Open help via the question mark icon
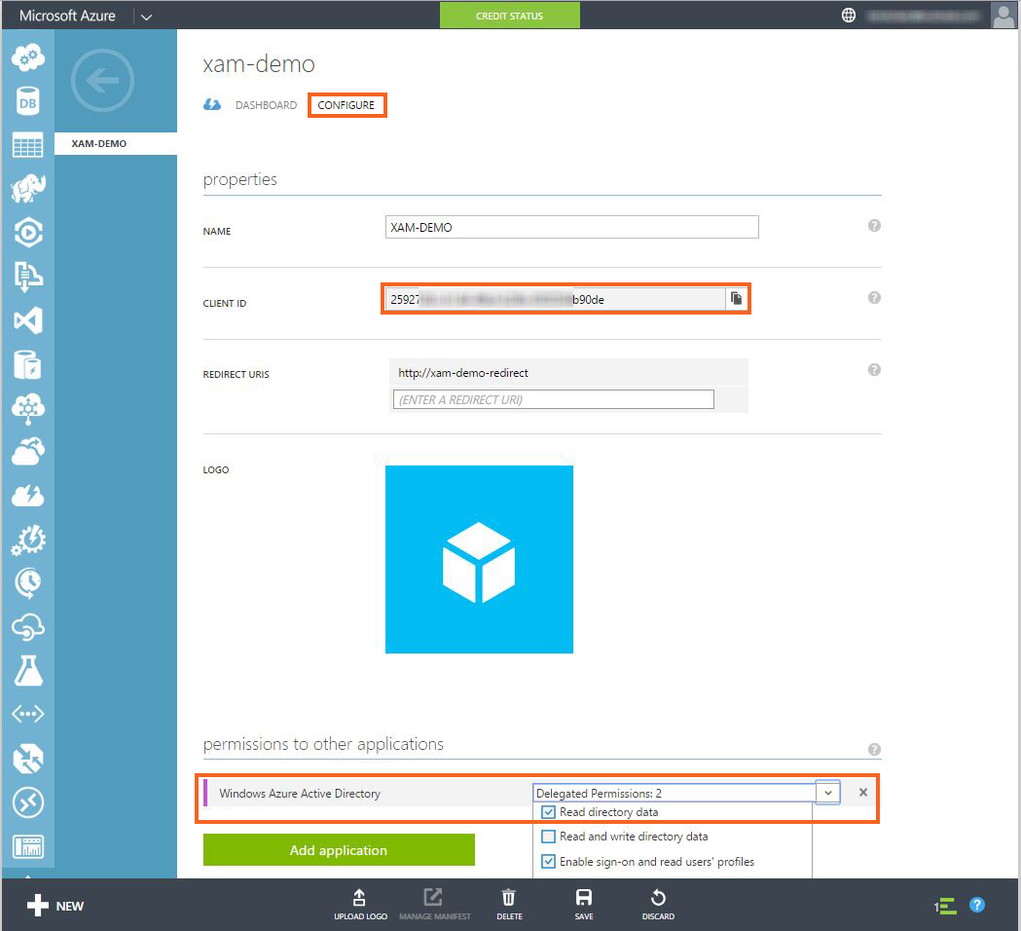The image size is (1021, 931). pos(977,905)
